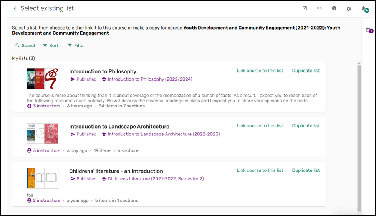Click the Introduction to Philosophy (2022/2024) course link
376x216 pixels.
(147, 79)
